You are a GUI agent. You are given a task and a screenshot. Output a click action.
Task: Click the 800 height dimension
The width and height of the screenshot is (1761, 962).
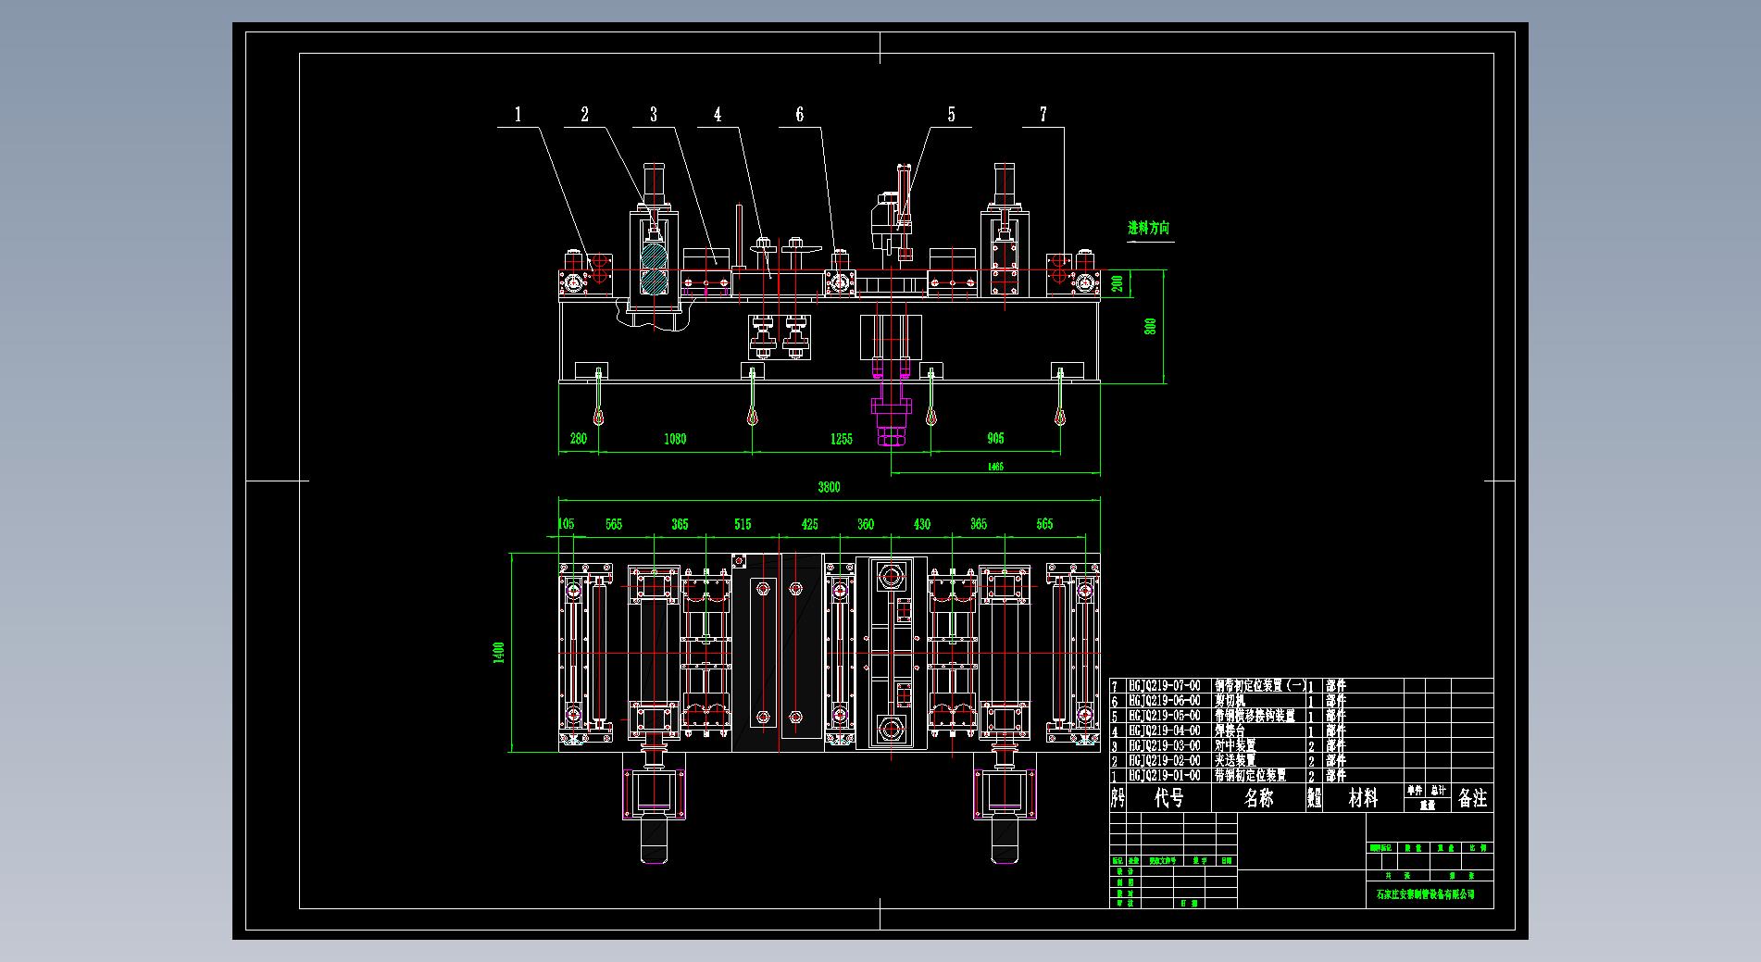[x=1151, y=327]
